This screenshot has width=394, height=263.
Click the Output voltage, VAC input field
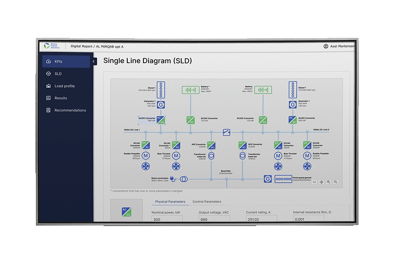point(214,219)
